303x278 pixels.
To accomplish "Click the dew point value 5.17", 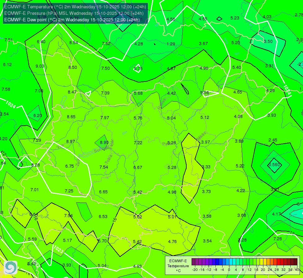I will click(67, 240).
